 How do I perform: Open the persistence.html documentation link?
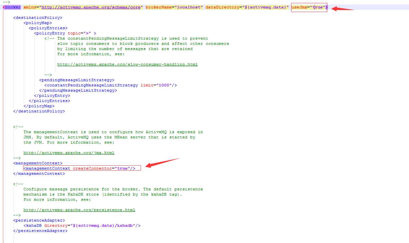79,210
